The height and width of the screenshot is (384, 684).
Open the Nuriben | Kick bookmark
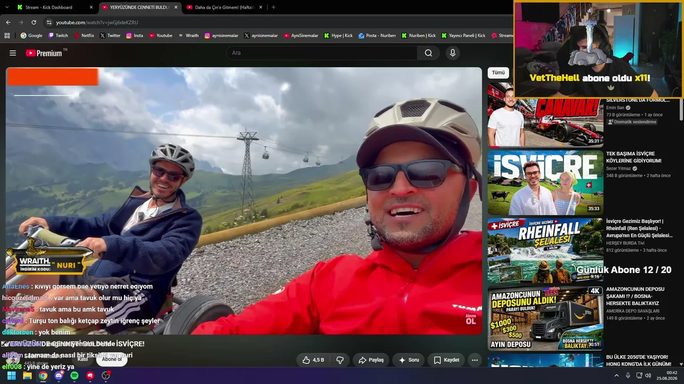(419, 36)
